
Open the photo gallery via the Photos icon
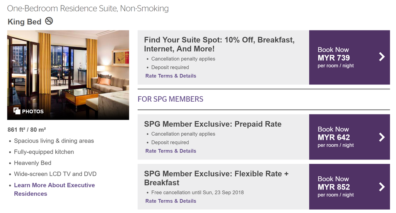tap(17, 111)
